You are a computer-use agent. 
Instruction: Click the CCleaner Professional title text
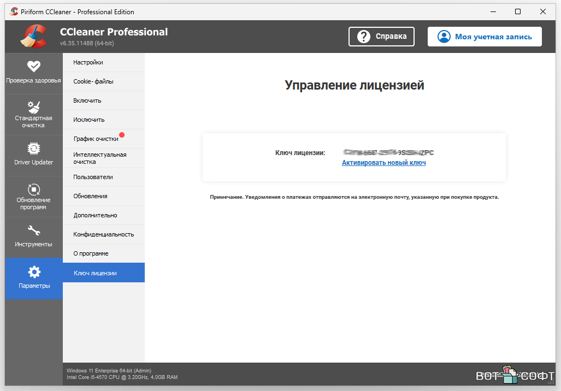click(114, 32)
